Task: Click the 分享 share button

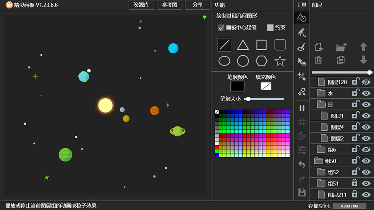Action: point(198,5)
